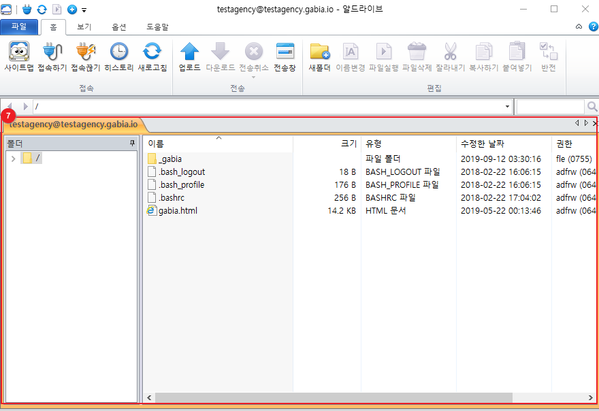The image size is (599, 411).
Task: Click the scrollbar left arrow in file list
Action: pyautogui.click(x=149, y=397)
